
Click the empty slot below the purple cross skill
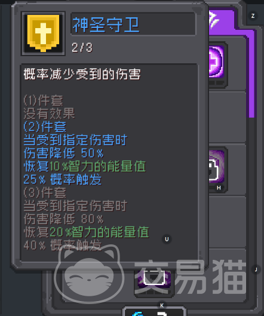click(x=227, y=117)
